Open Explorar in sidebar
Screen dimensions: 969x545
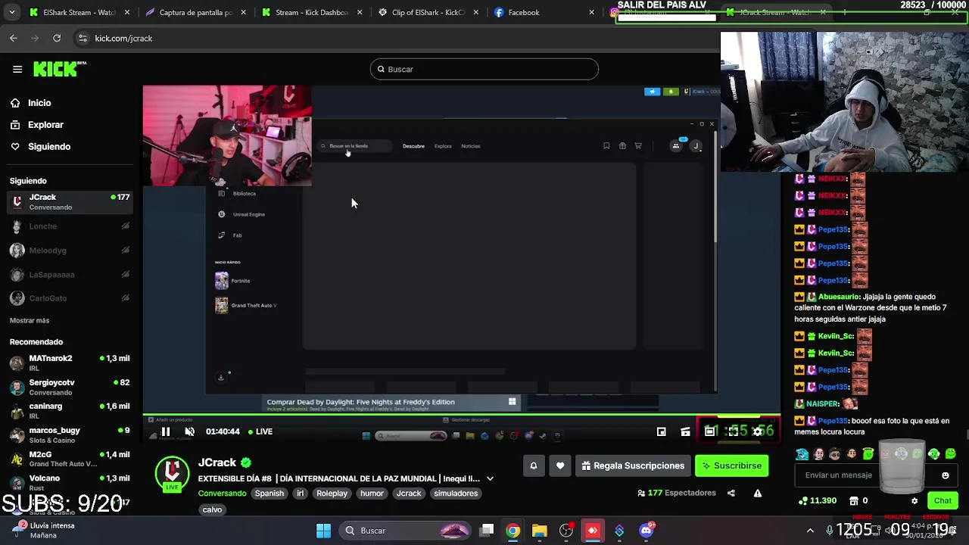coord(45,125)
